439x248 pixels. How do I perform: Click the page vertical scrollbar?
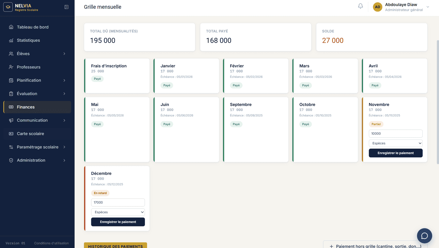pos(437,102)
